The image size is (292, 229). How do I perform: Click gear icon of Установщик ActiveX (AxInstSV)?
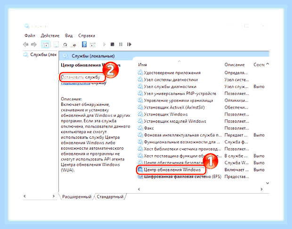pyautogui.click(x=140, y=107)
